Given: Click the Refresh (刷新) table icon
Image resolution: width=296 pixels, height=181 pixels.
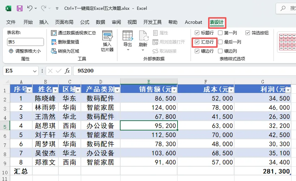Looking at the screenshot, I should [143, 36].
